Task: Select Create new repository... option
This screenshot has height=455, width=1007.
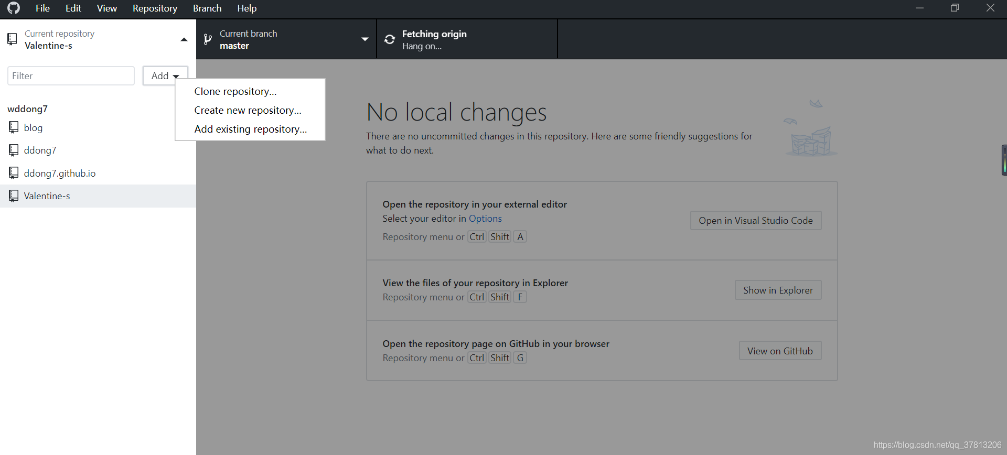Action: click(x=248, y=110)
